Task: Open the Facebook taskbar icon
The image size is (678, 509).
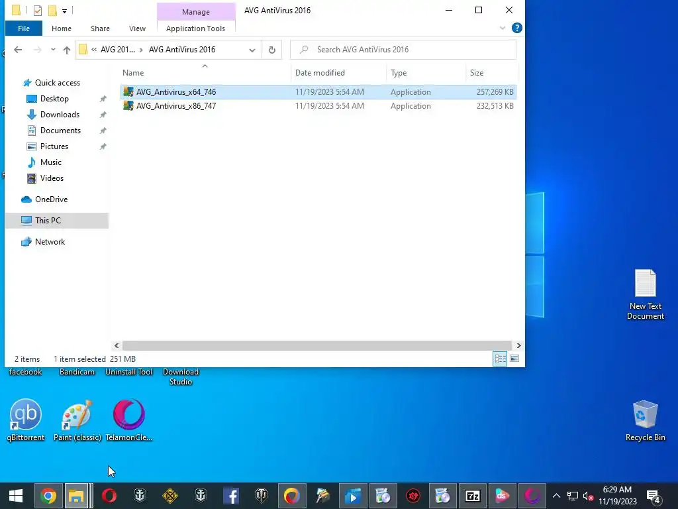Action: click(231, 496)
